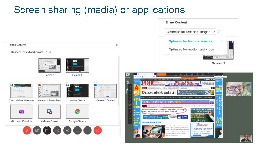Screen dimensions: 257x144
Task: Open the small optimize dropdown in the Share Content dialog
Action: (x=29, y=52)
